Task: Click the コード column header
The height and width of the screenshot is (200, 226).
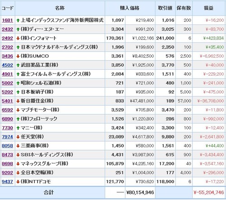Action: (x=8, y=8)
